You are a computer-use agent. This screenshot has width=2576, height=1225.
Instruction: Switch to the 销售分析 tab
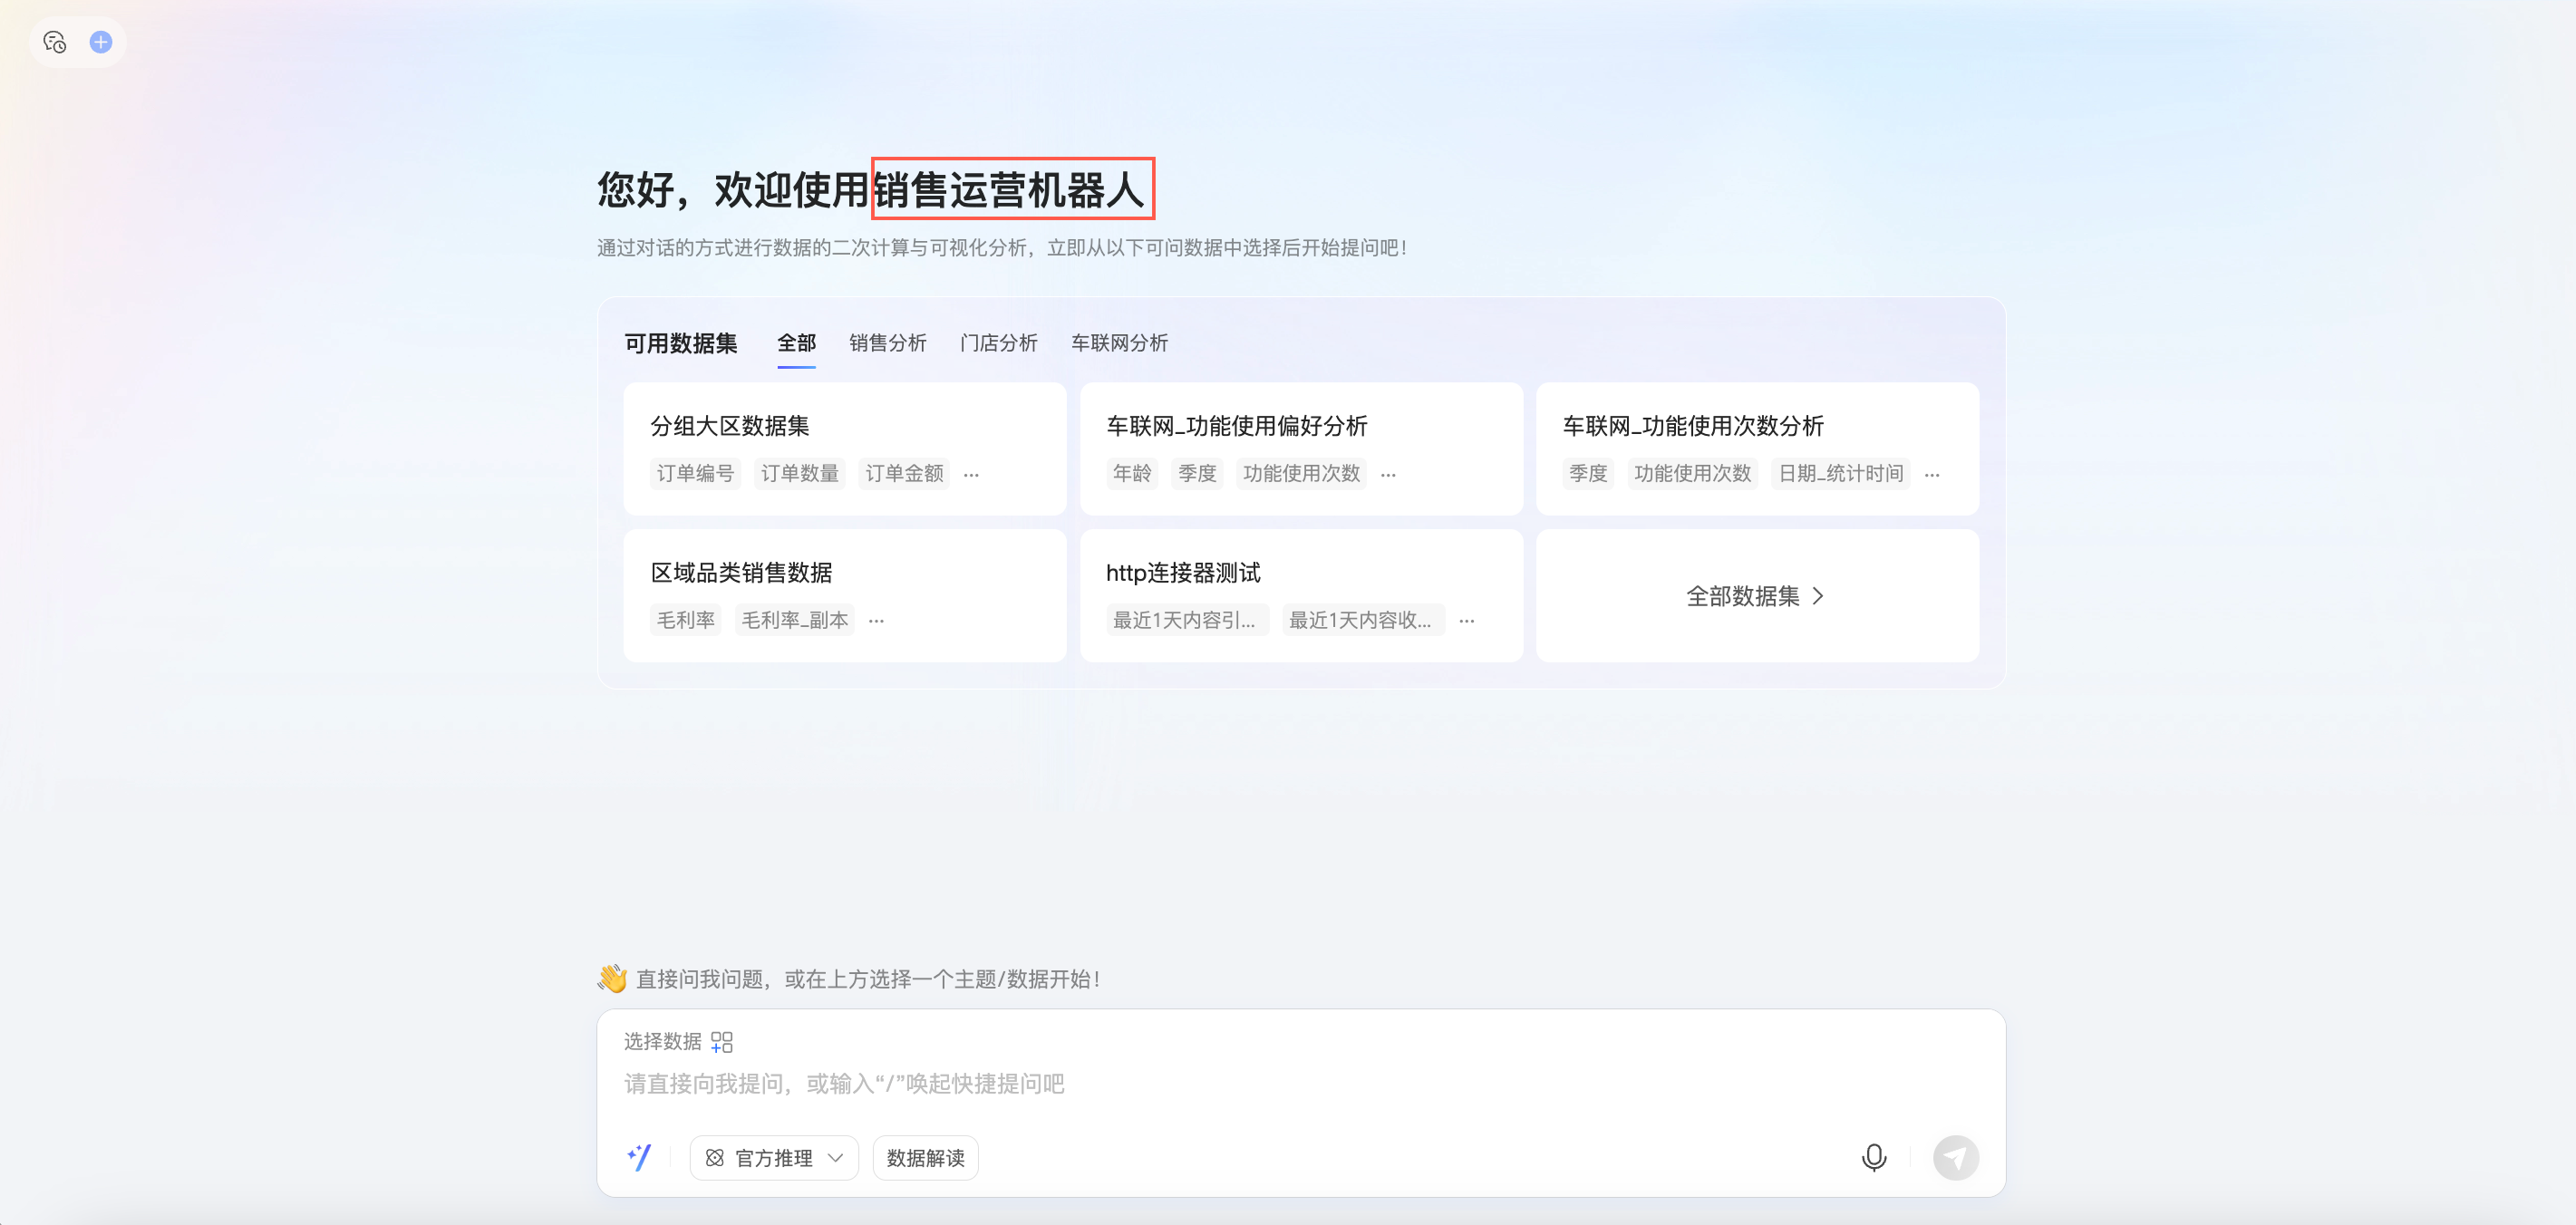tap(887, 343)
